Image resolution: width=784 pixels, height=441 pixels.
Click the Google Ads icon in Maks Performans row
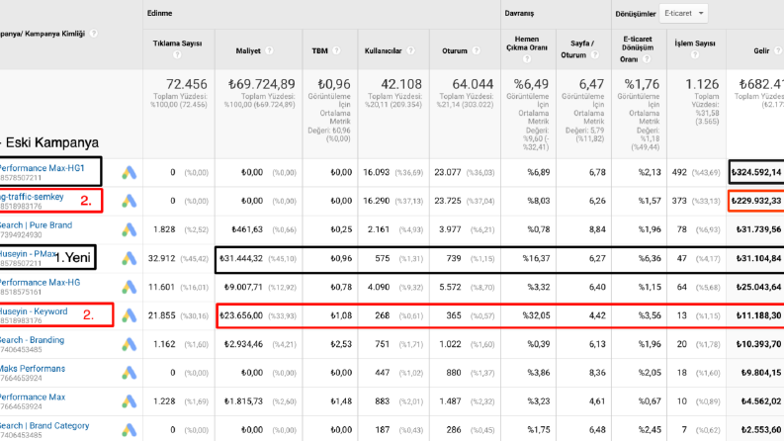click(x=129, y=373)
